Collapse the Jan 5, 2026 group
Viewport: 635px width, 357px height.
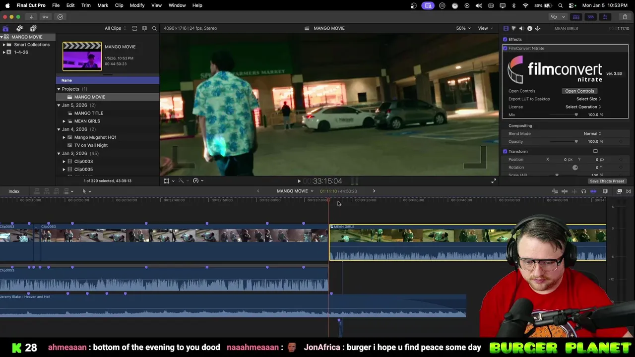59,105
